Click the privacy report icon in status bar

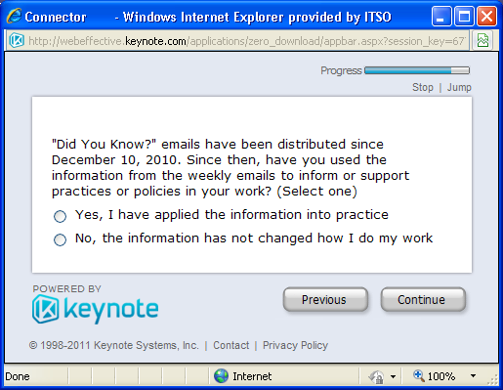(x=376, y=376)
